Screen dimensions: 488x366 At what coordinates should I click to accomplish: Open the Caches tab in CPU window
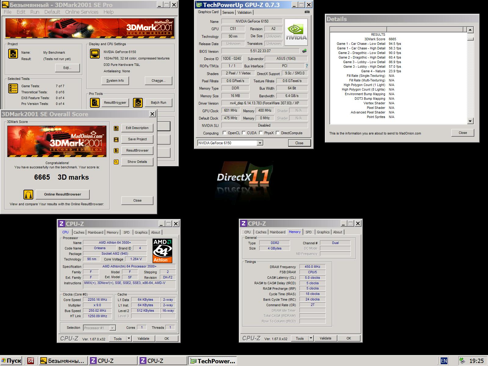click(79, 232)
